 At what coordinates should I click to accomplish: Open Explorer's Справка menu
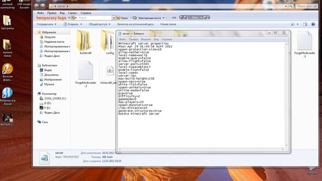coord(86,13)
